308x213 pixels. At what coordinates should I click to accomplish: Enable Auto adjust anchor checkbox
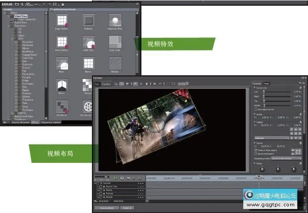255,109
